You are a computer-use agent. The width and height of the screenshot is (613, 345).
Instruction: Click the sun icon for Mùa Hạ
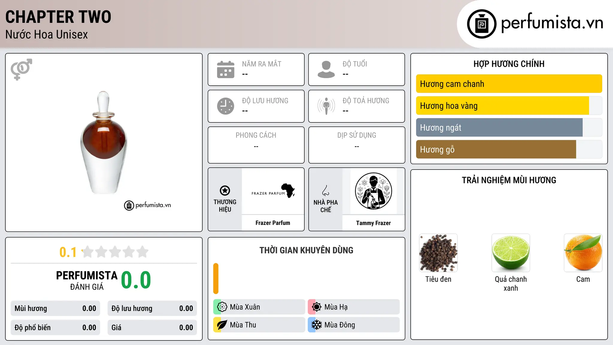point(316,307)
